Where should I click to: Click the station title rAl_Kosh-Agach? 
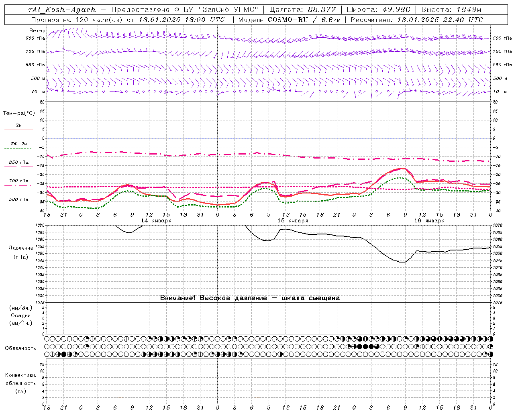point(62,10)
